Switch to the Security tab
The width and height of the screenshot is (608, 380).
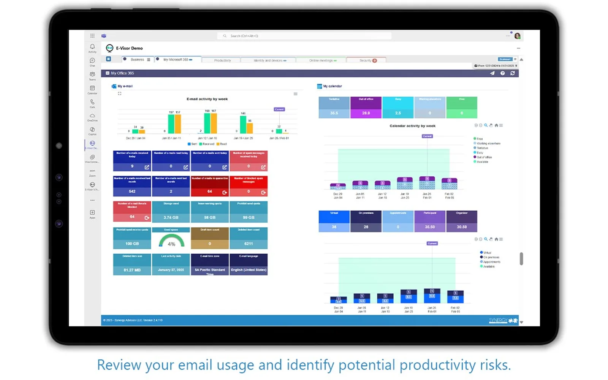(x=367, y=60)
